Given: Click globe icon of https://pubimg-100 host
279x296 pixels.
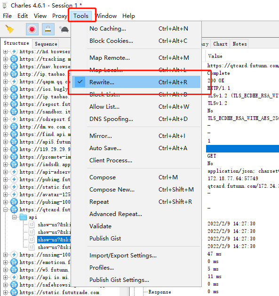Looking at the screenshot, I should [14, 202].
